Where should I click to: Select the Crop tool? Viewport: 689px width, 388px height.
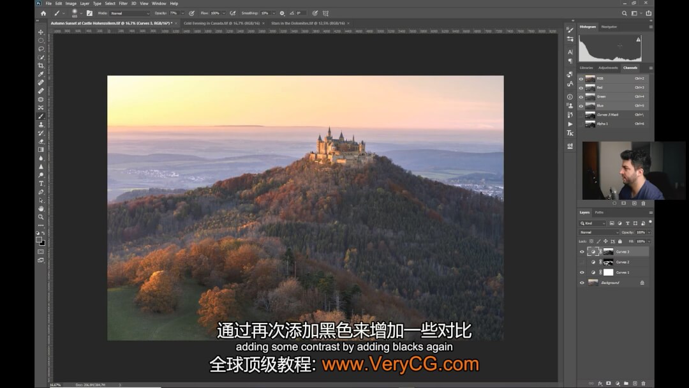click(x=41, y=66)
